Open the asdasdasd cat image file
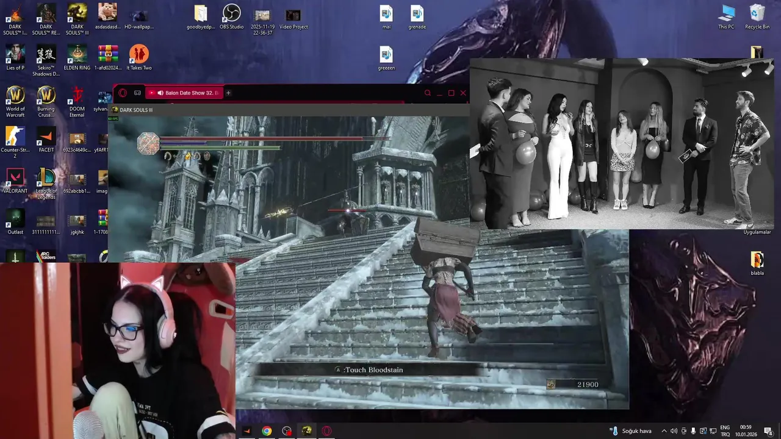Image resolution: width=781 pixels, height=439 pixels. (108, 16)
